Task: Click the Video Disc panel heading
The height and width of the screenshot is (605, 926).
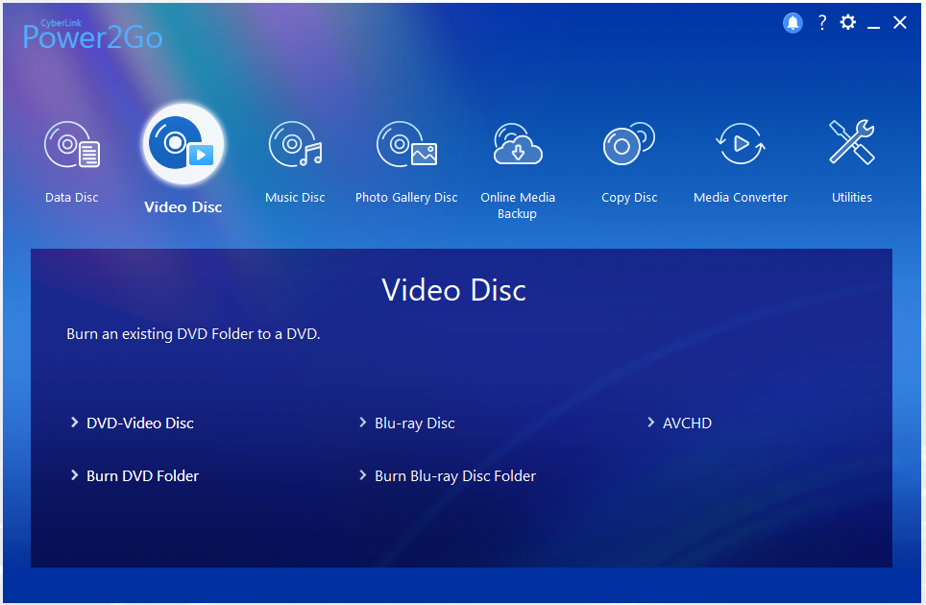Action: coord(453,290)
